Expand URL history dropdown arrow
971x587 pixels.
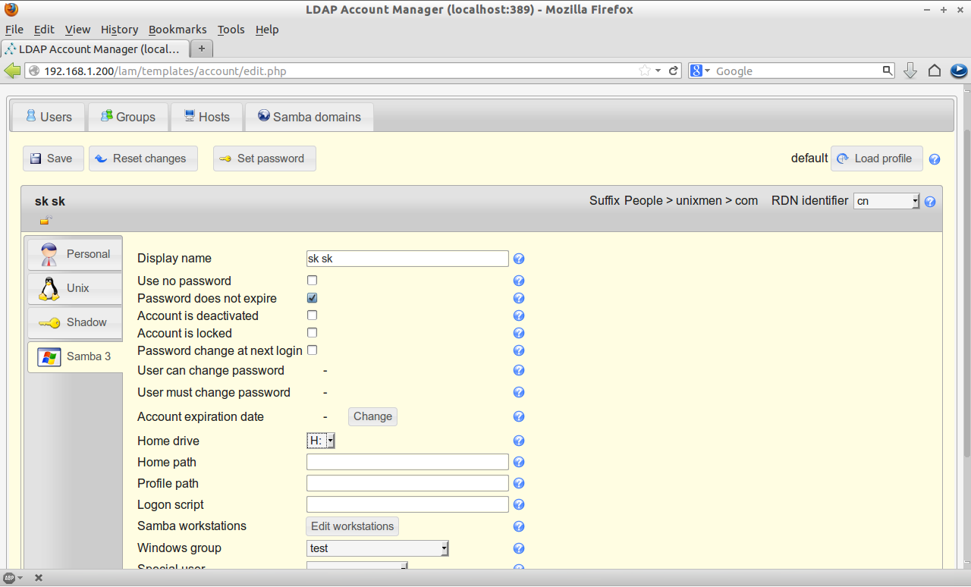[658, 71]
